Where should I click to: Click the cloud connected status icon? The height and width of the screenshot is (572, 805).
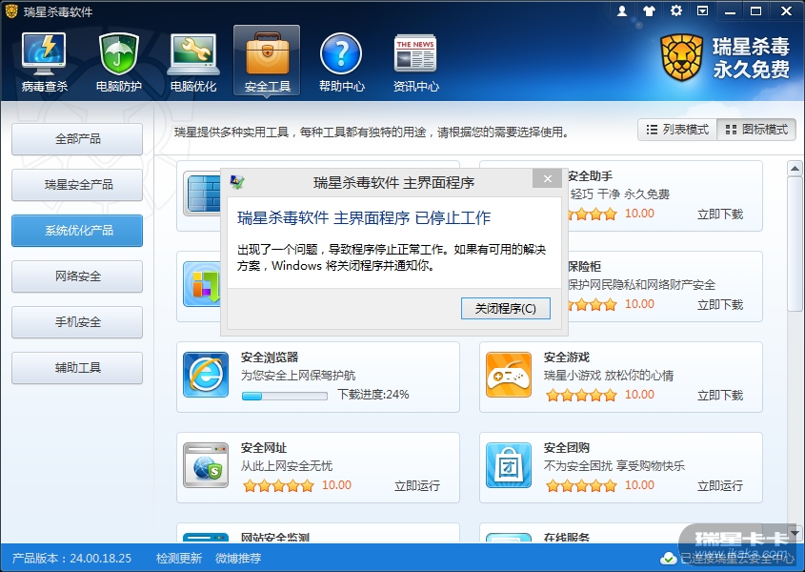[668, 558]
